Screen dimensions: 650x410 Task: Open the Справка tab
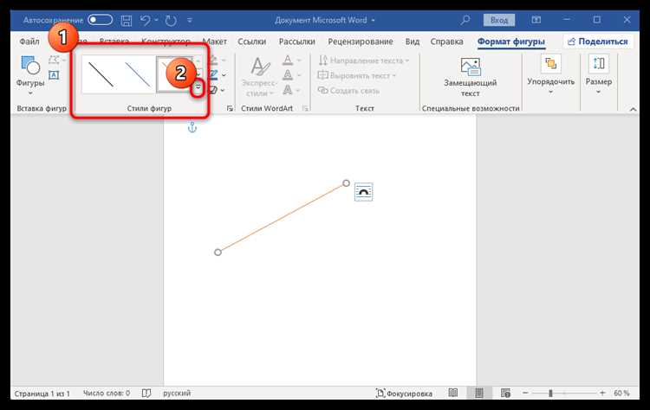446,42
